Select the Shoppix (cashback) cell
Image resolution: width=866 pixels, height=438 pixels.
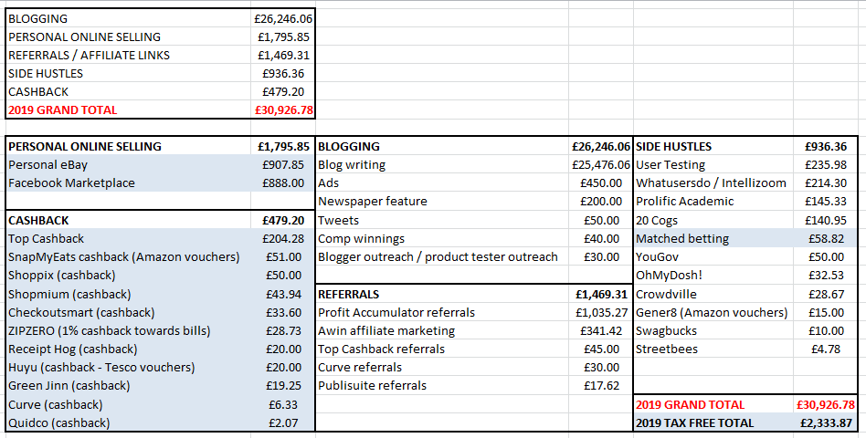pos(128,275)
